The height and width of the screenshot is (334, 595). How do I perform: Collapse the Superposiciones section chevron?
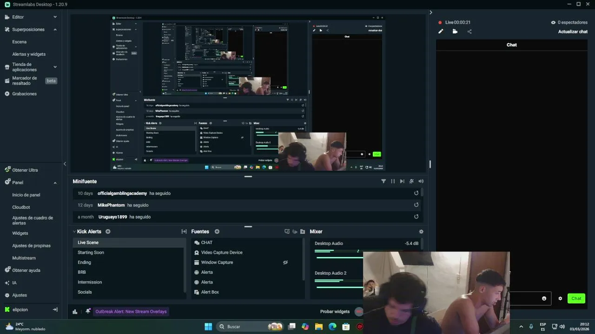tap(55, 29)
